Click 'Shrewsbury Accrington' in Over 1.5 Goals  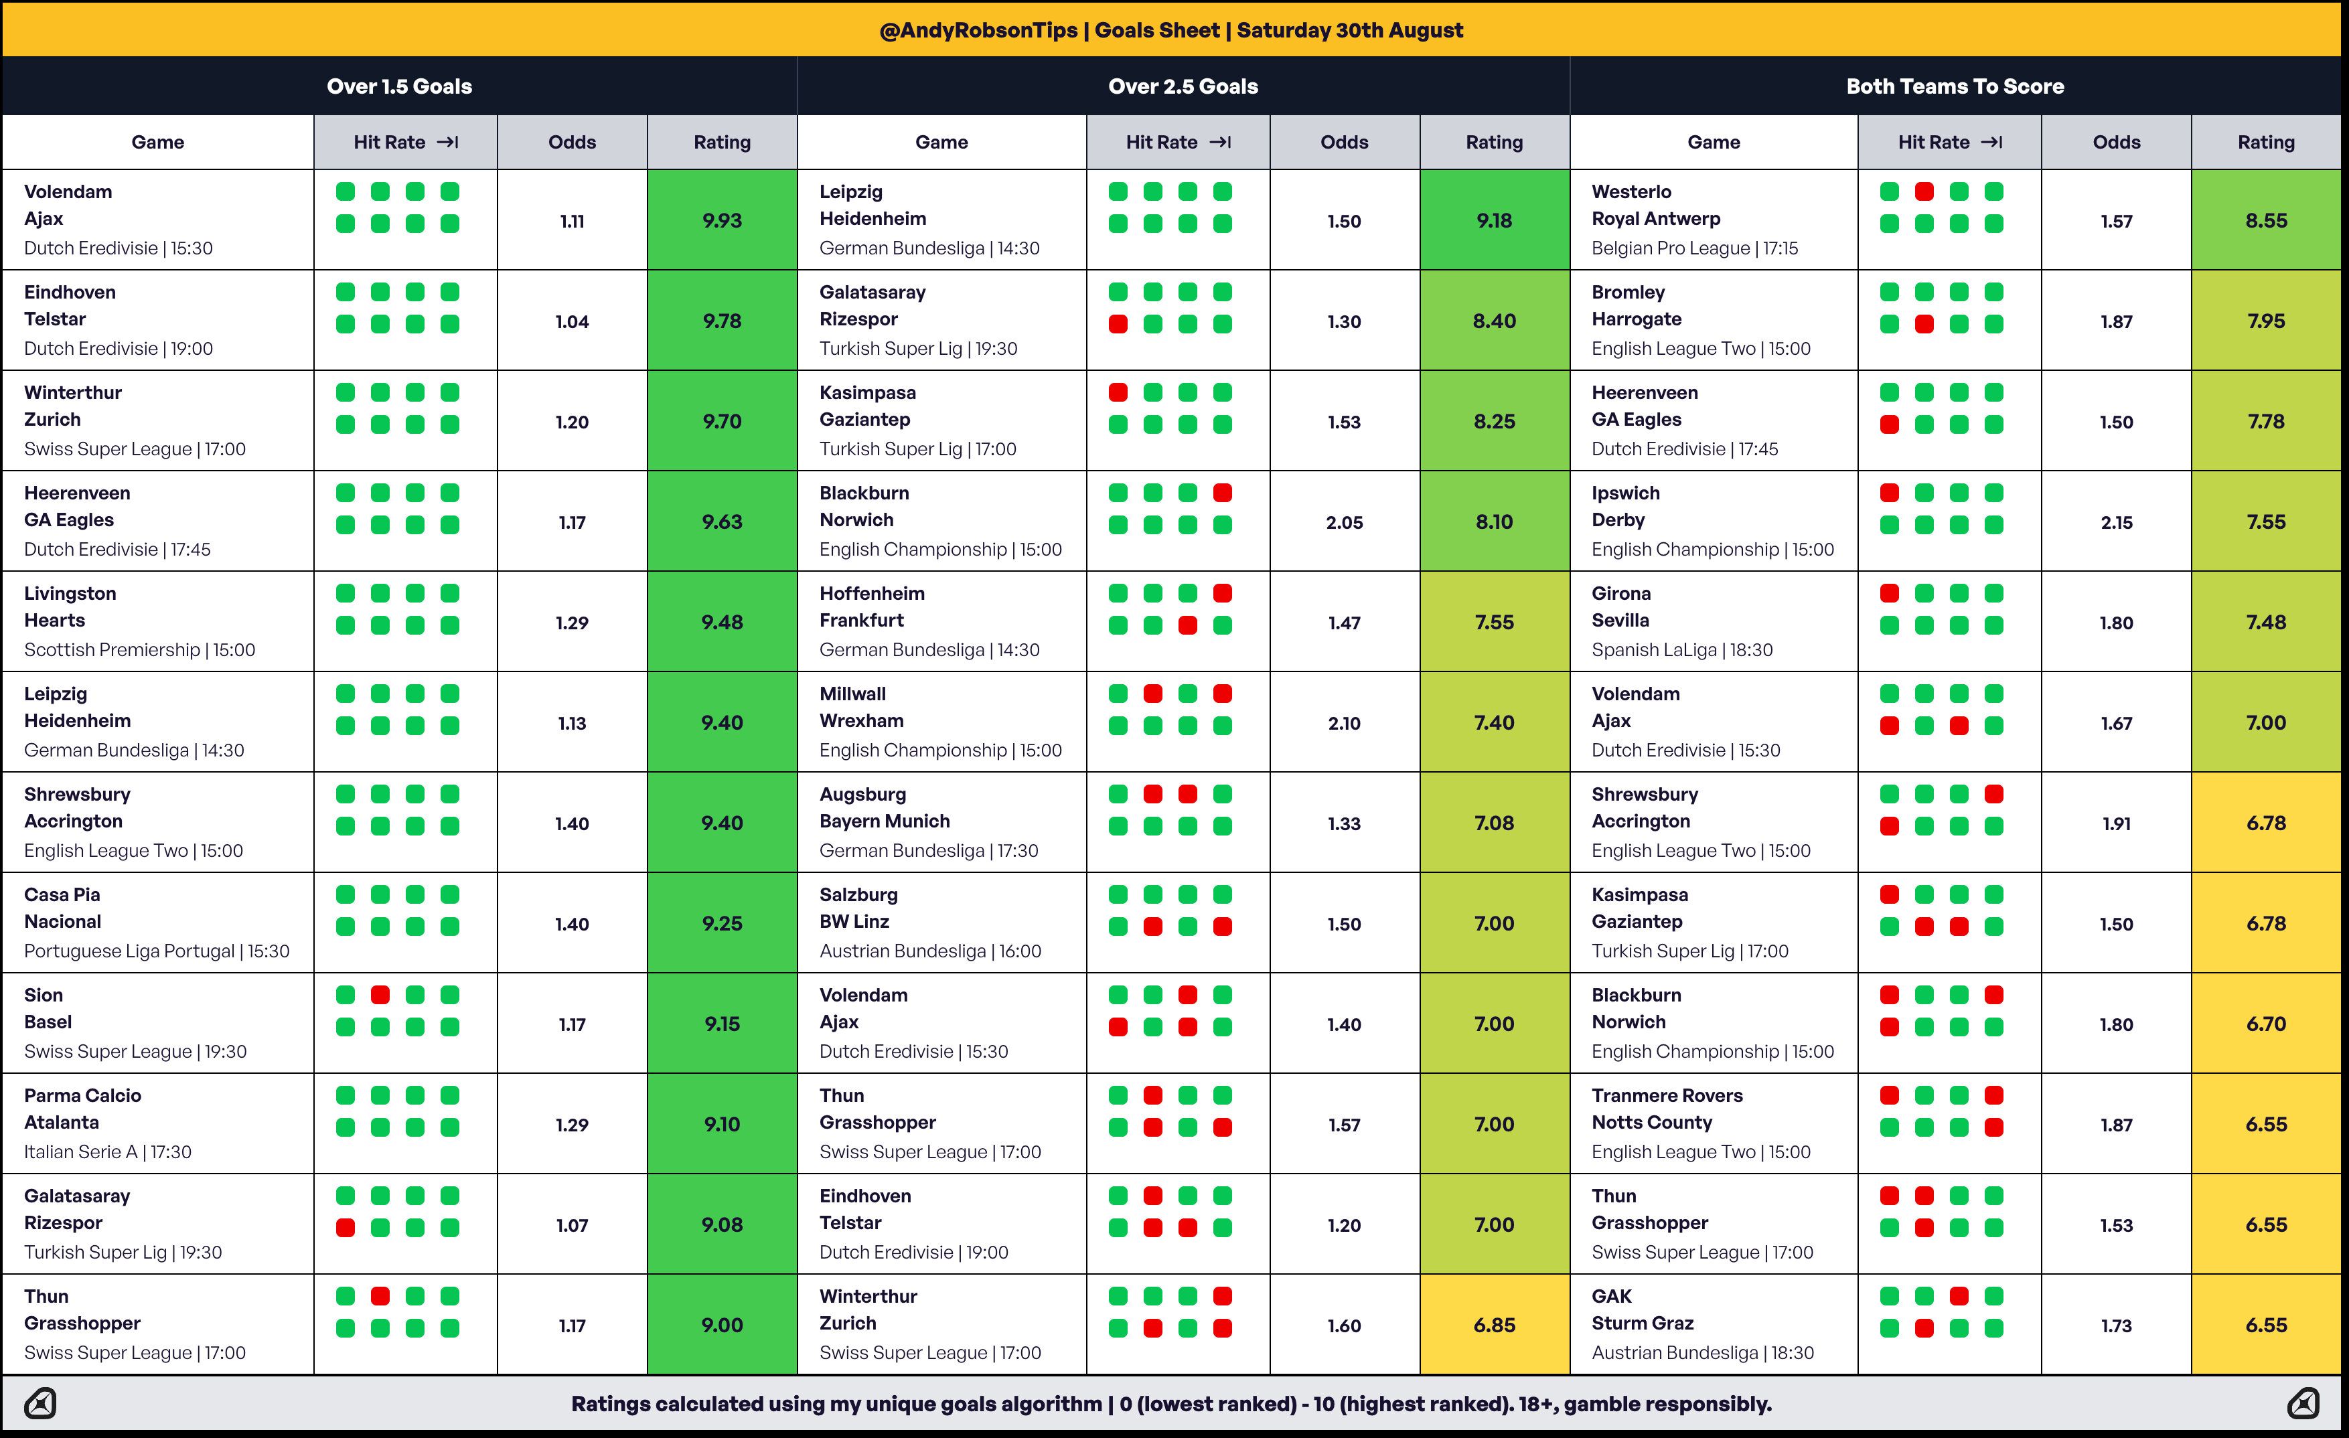(158, 822)
